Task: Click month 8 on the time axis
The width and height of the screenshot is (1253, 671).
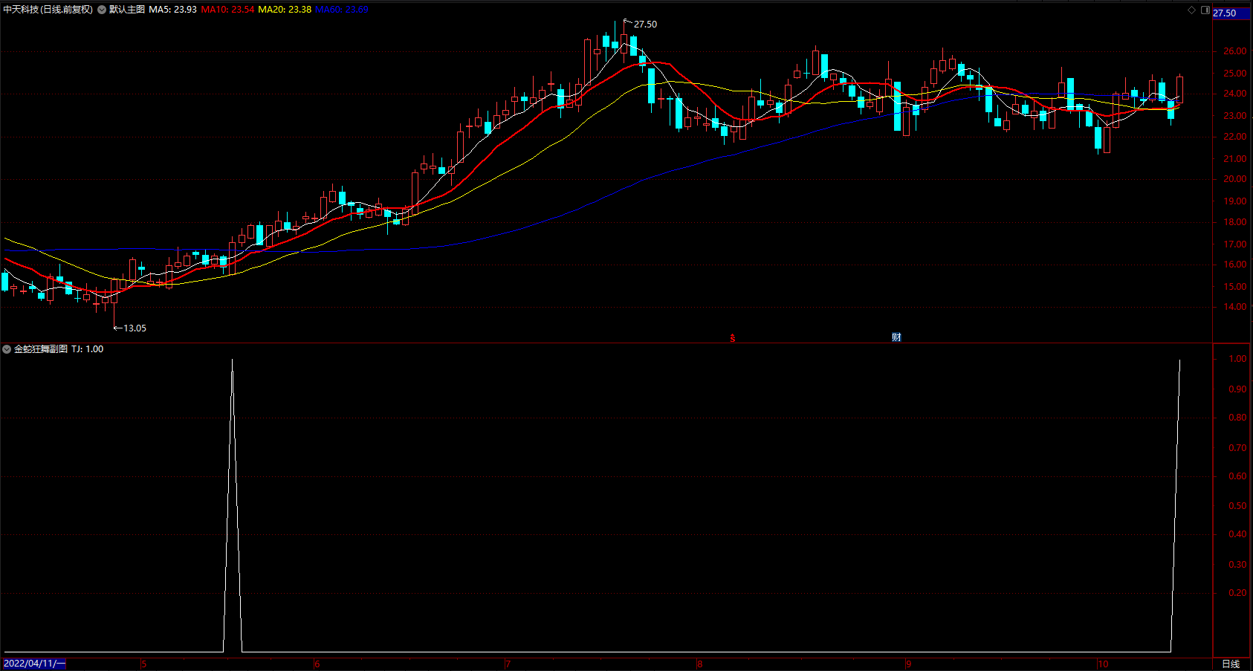Action: click(700, 664)
